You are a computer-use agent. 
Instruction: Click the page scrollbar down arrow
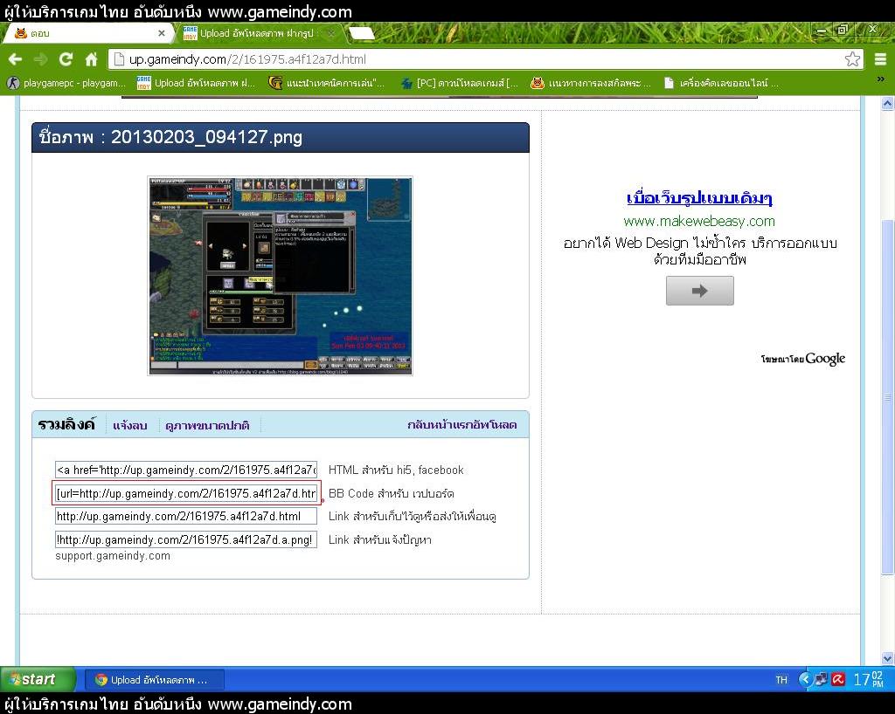(x=887, y=659)
